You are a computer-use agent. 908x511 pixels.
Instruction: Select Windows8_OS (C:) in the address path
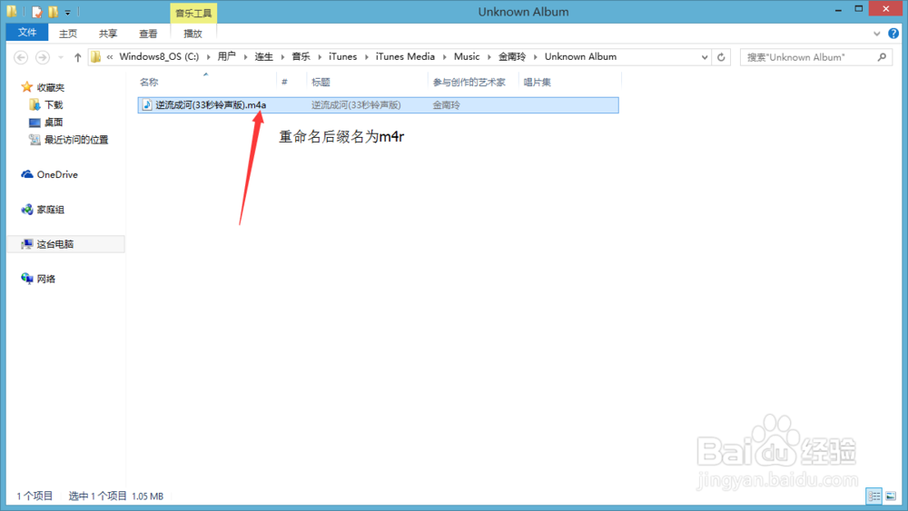click(x=159, y=56)
